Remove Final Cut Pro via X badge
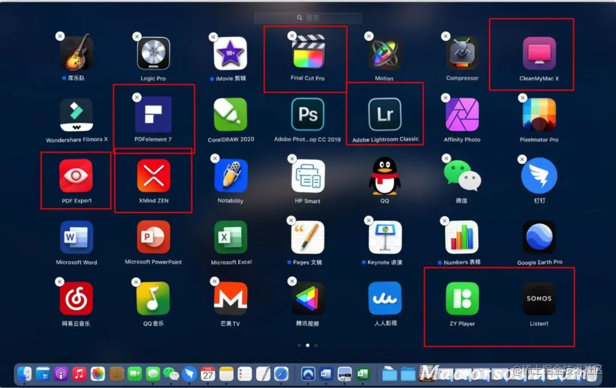Image resolution: width=616 pixels, height=388 pixels. tap(292, 36)
